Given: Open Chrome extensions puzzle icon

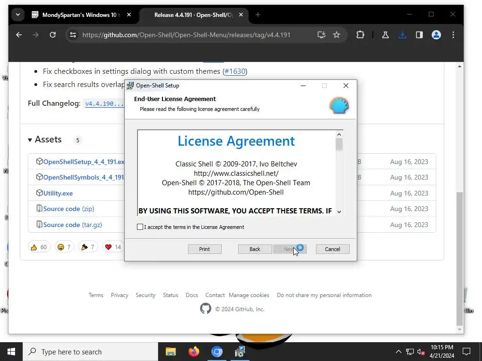Looking at the screenshot, I should coord(360,35).
